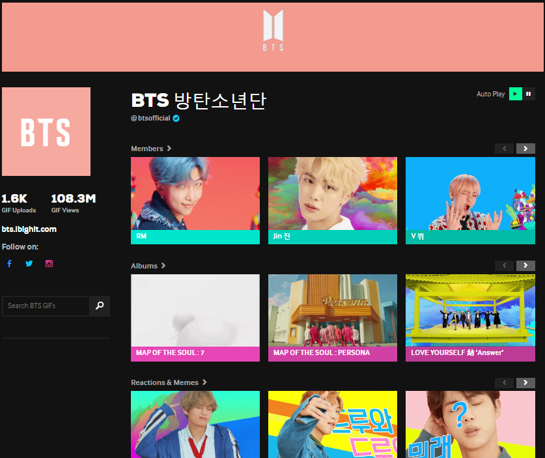The image size is (545, 458).
Task: Visit the bts.ibighit.com website link
Action: click(29, 229)
